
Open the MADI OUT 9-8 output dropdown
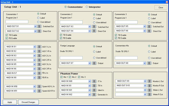coord(145,63)
